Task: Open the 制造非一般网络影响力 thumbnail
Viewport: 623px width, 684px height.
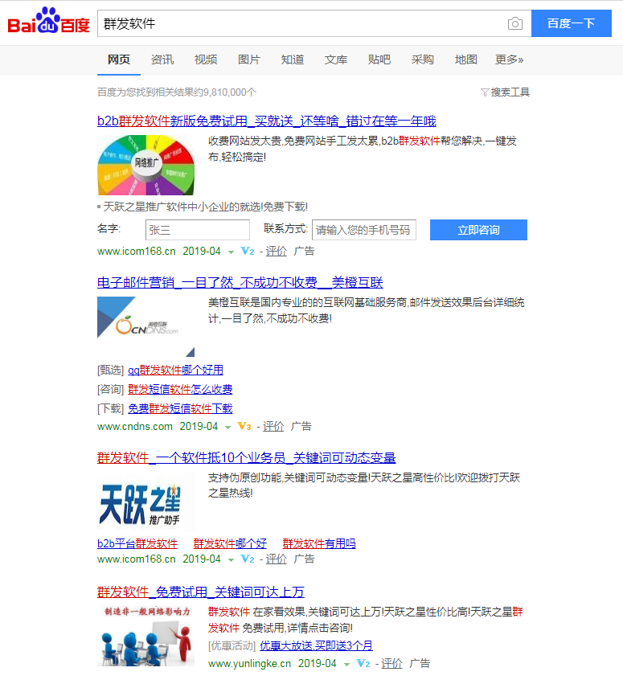Action: (146, 636)
